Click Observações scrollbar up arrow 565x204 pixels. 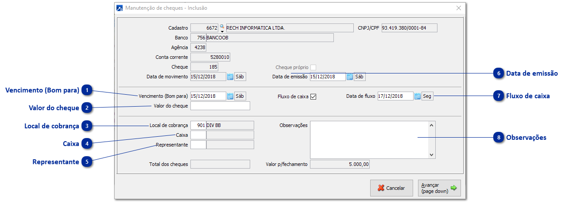click(432, 125)
